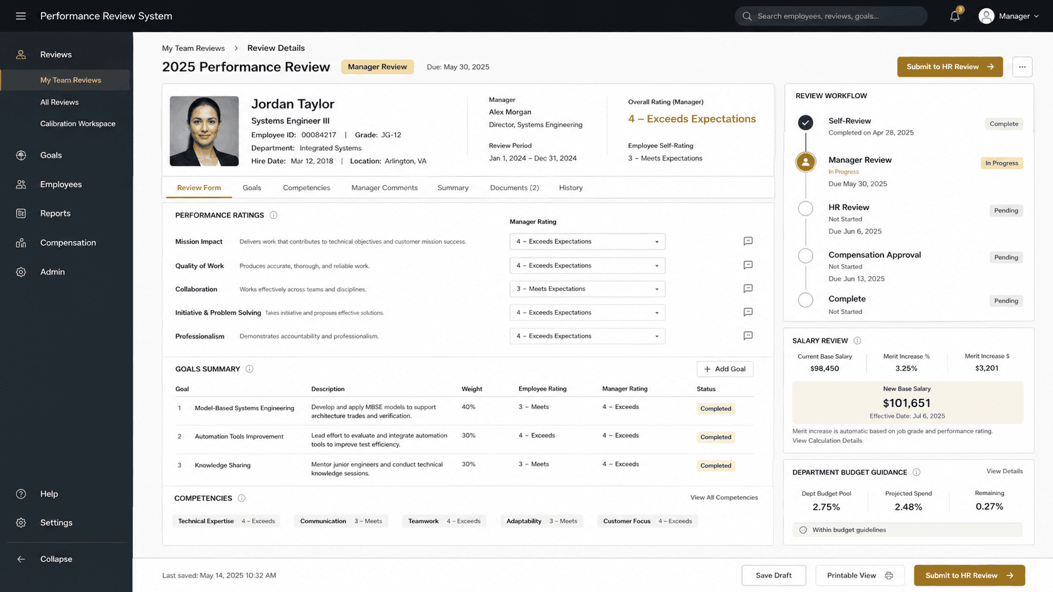The image size is (1053, 592).
Task: Open the Help question mark icon
Action: pyautogui.click(x=21, y=494)
